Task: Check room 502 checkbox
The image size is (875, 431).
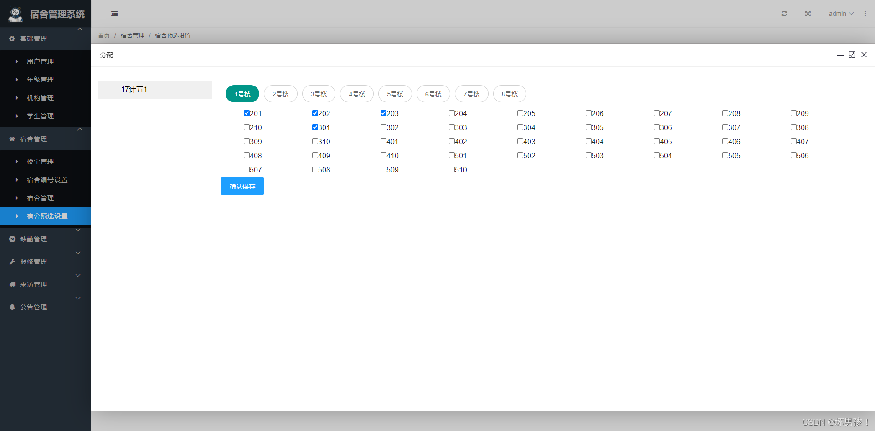Action: click(520, 156)
